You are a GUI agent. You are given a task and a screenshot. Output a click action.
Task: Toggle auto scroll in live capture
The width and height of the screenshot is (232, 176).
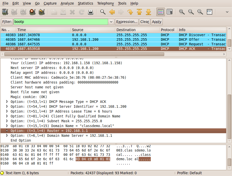click(x=170, y=12)
